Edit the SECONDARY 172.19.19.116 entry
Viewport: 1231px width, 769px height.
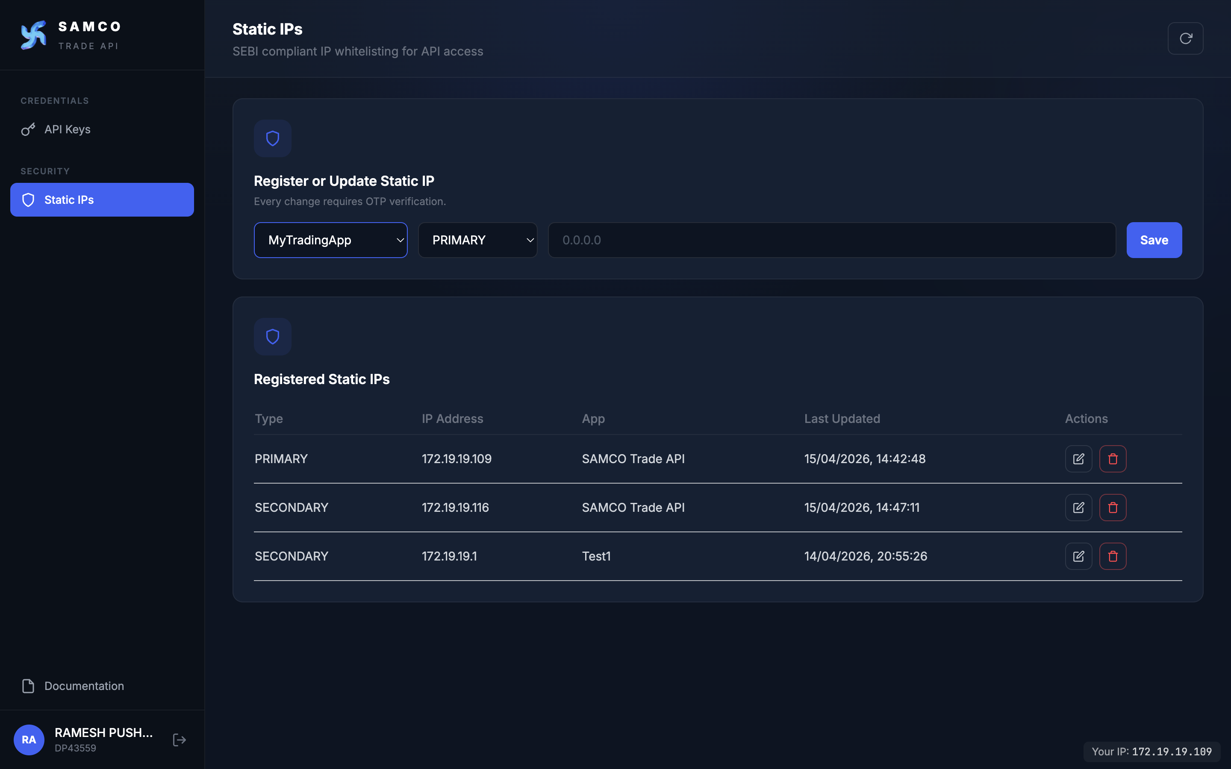click(x=1078, y=508)
